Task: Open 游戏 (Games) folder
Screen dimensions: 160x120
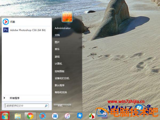Action: 57,57
